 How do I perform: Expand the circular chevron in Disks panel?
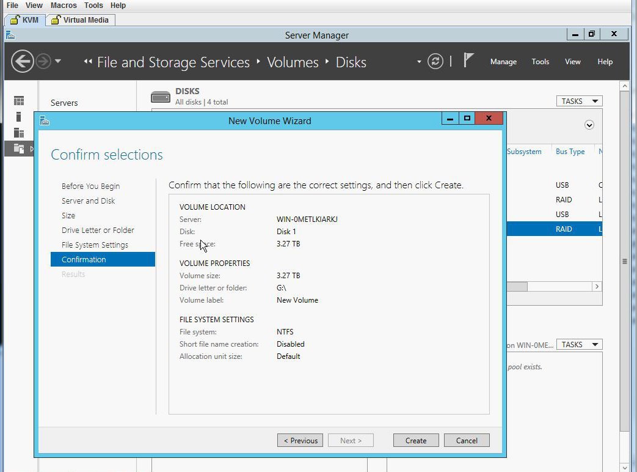pyautogui.click(x=589, y=125)
